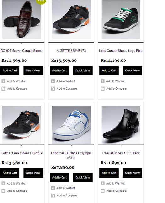Select Add to Compare text for Lotto Logo Plus
This screenshot has width=165, height=203.
116,89
